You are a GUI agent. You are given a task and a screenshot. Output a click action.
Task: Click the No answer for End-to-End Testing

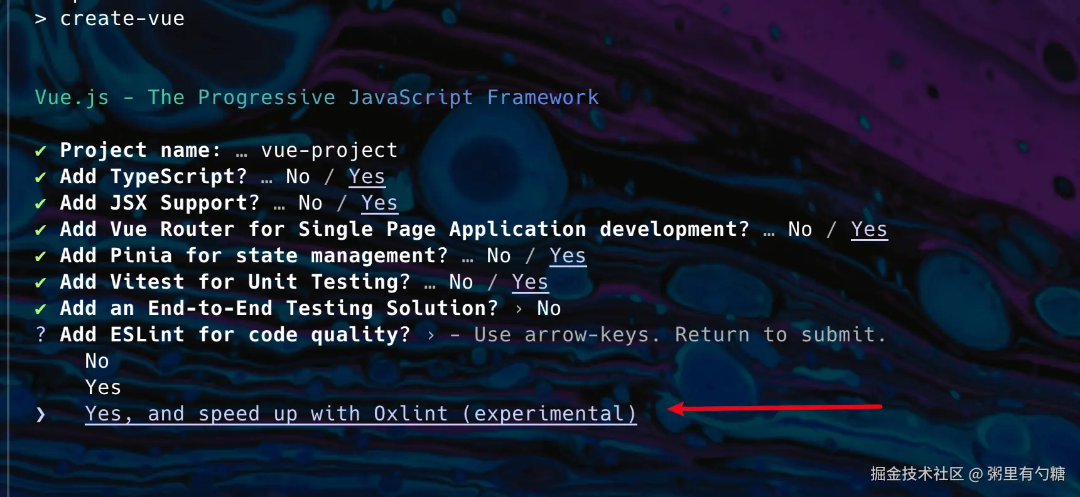pos(549,308)
